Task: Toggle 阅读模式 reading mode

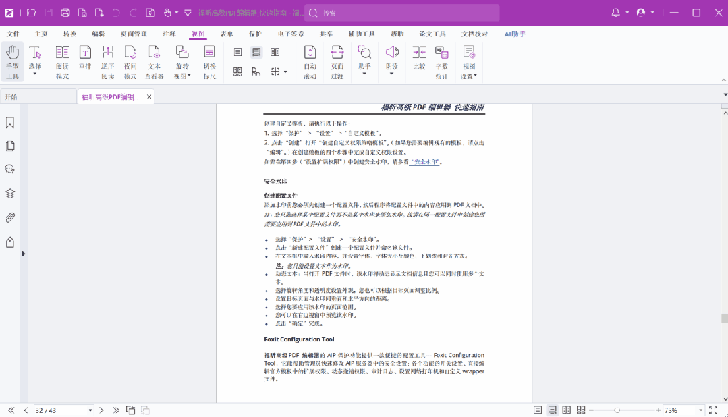Action: point(62,62)
